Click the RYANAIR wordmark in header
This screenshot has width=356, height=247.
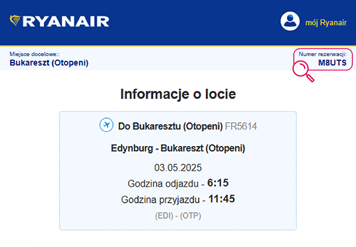coord(66,21)
